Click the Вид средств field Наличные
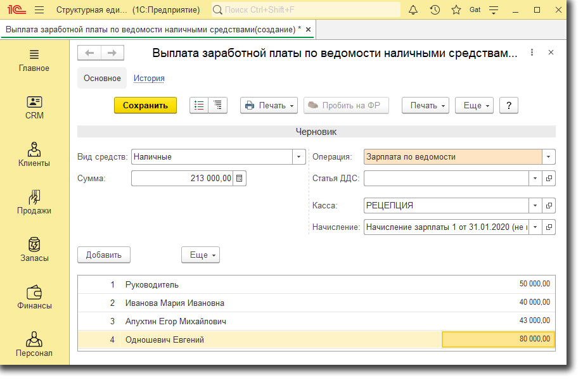The width and height of the screenshot is (583, 380). (212, 157)
